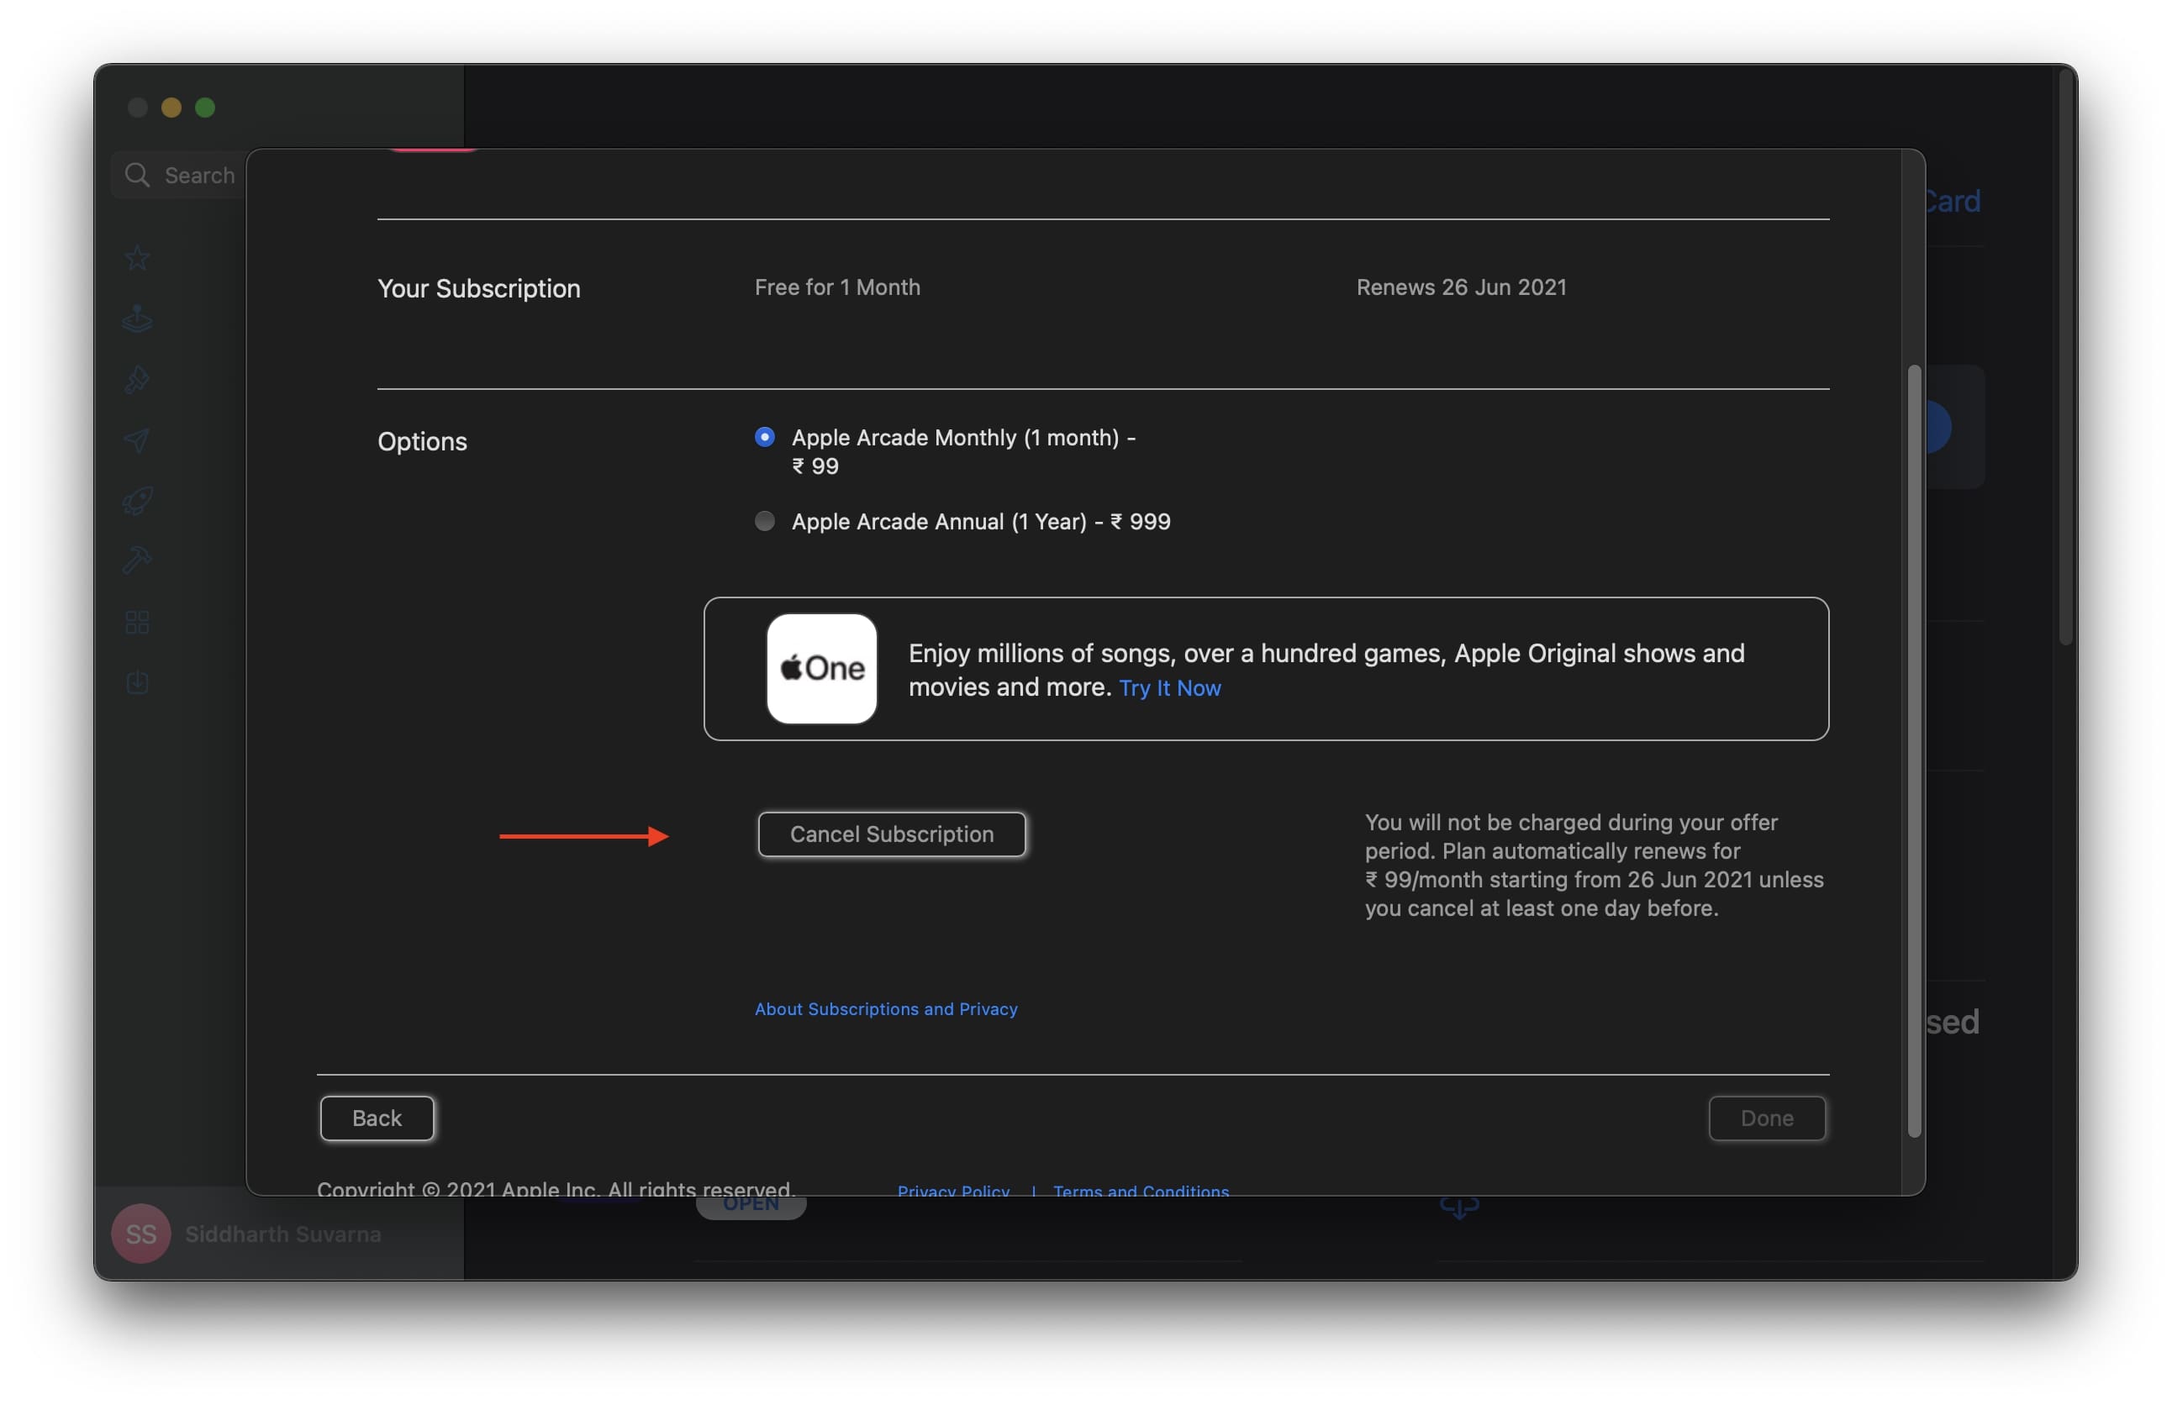2172x1405 pixels.
Task: Click the Apple One logo
Action: [821, 669]
